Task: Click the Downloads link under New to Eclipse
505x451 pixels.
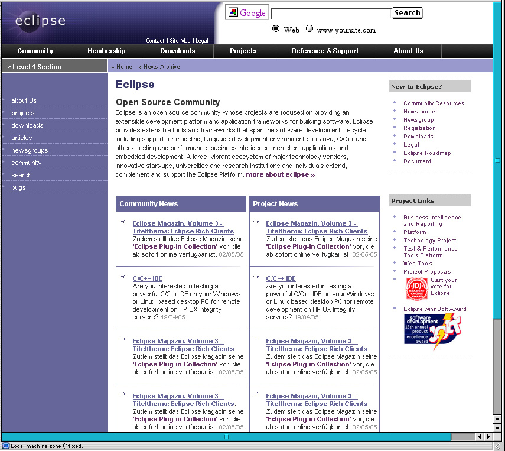Action: coord(418,137)
